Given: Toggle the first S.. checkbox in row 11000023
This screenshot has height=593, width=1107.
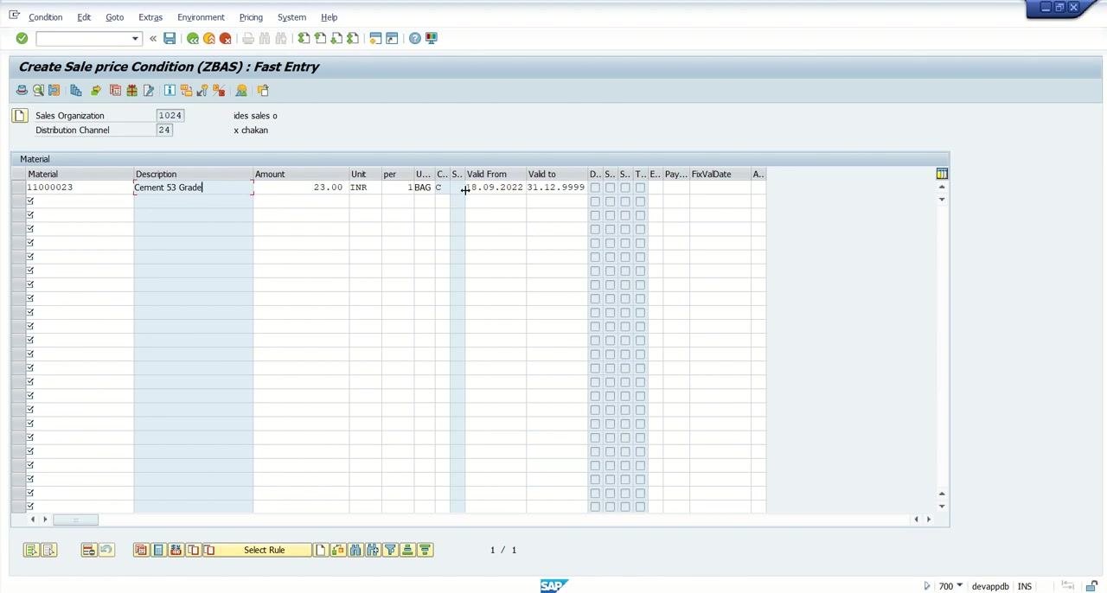Looking at the screenshot, I should (x=610, y=188).
